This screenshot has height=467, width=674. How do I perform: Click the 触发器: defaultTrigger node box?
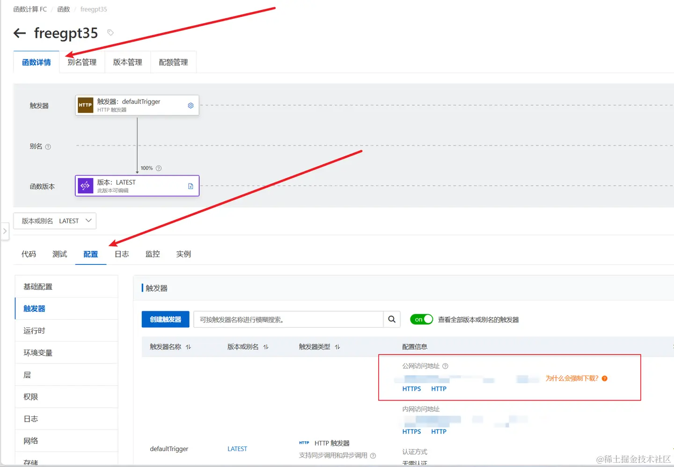[137, 105]
